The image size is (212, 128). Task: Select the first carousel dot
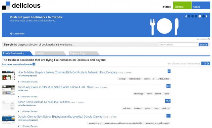point(189,16)
